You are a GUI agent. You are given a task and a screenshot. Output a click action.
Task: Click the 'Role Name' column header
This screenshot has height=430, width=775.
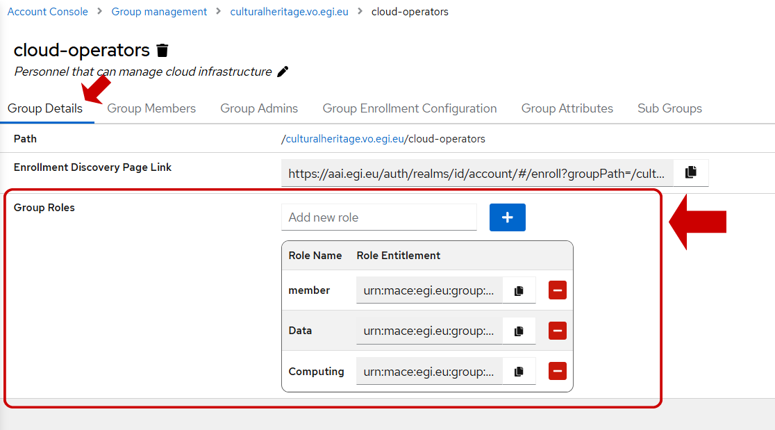[315, 256]
